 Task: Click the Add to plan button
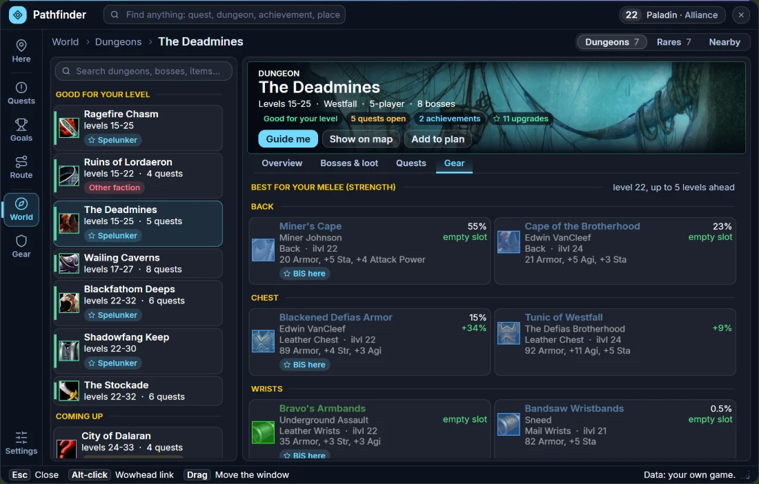coord(438,139)
